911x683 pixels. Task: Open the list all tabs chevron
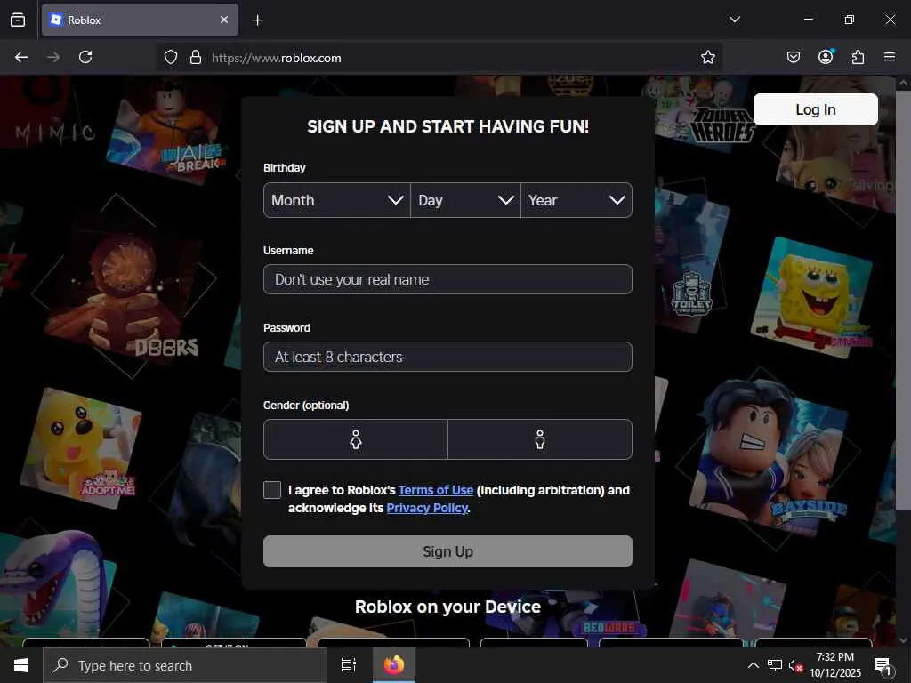click(x=734, y=20)
